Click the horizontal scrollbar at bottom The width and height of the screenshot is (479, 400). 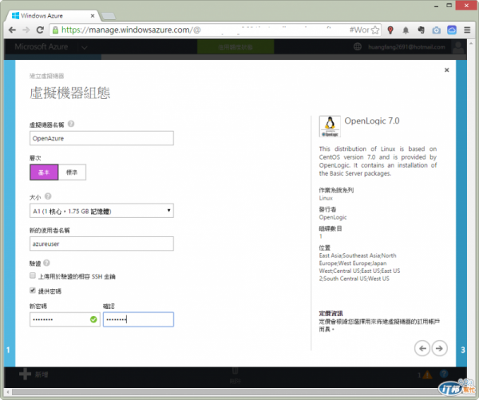pyautogui.click(x=226, y=391)
